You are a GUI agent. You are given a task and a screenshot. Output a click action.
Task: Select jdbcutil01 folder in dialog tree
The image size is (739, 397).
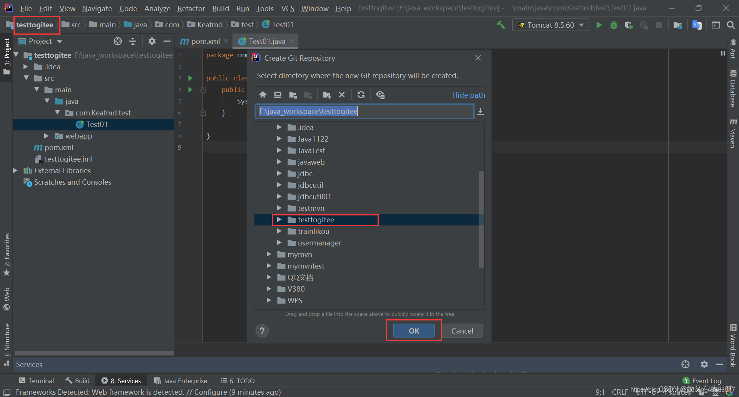click(314, 197)
